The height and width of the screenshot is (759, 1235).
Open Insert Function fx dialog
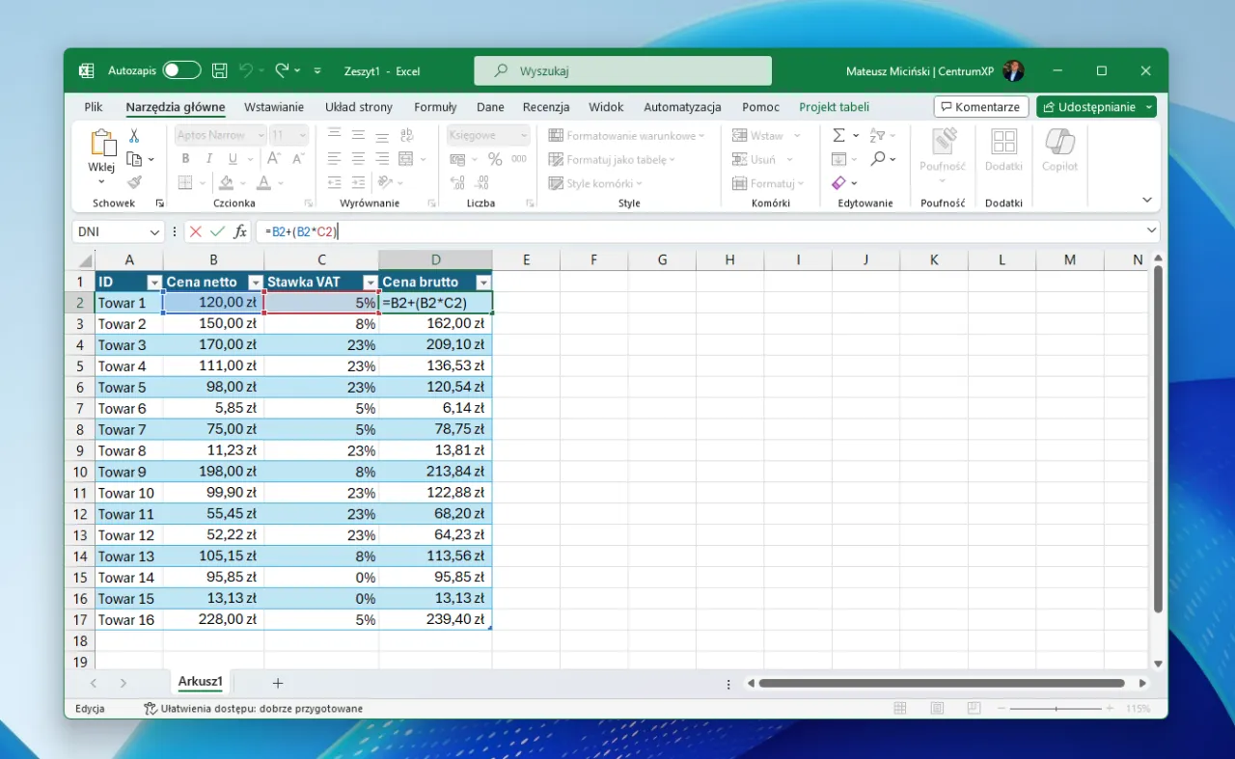(240, 231)
